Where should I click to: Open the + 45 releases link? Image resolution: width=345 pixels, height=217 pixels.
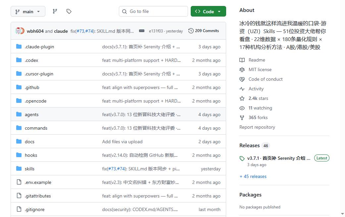(253, 176)
